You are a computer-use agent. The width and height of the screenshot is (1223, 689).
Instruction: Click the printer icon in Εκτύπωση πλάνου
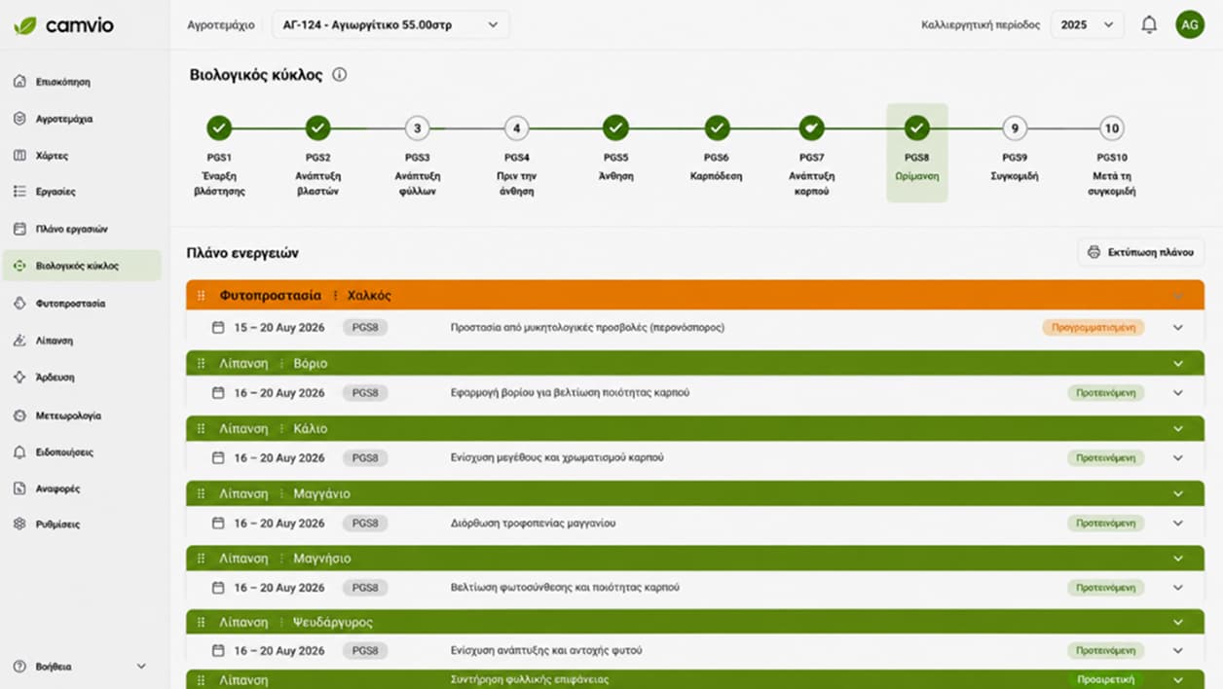click(x=1093, y=252)
